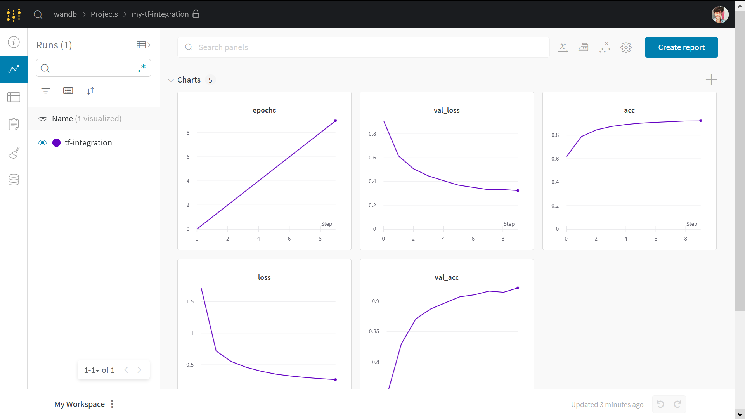
Task: Open the My Workspace options menu
Action: pos(112,404)
